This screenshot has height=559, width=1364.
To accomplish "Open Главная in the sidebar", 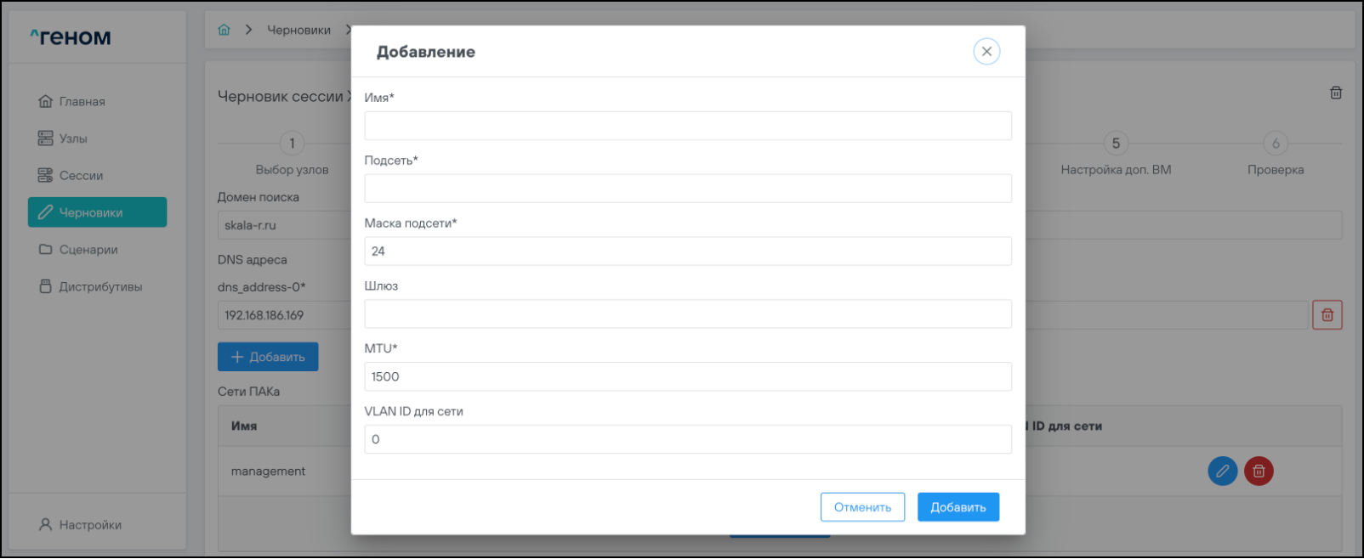I will [82, 101].
